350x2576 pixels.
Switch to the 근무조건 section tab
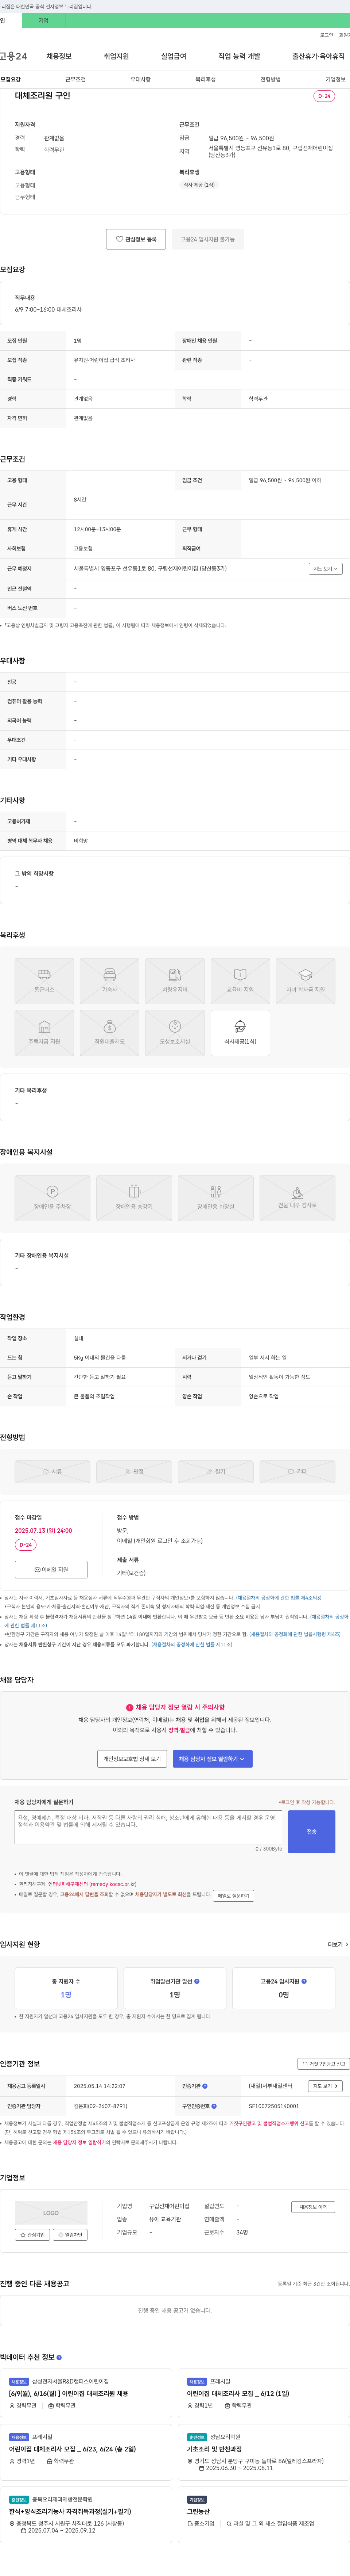pos(76,79)
